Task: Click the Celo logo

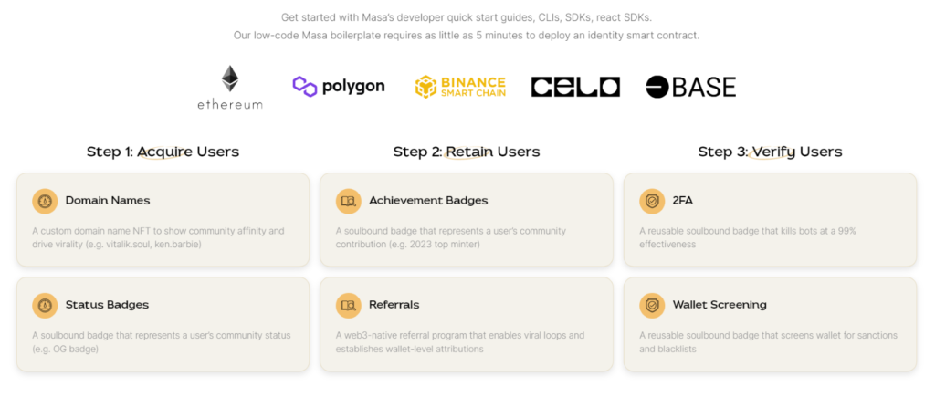Action: (x=575, y=87)
